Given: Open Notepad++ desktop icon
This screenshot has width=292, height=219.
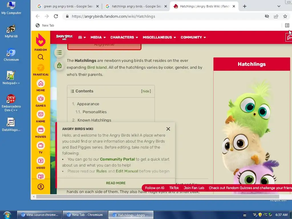Looking at the screenshot, I should (x=11, y=78).
